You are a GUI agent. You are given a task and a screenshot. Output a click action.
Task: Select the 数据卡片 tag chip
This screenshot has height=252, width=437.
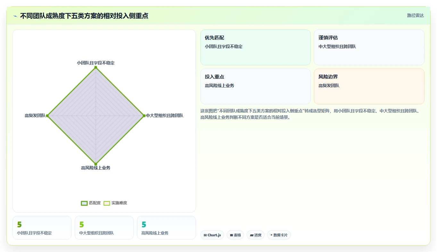click(279, 235)
